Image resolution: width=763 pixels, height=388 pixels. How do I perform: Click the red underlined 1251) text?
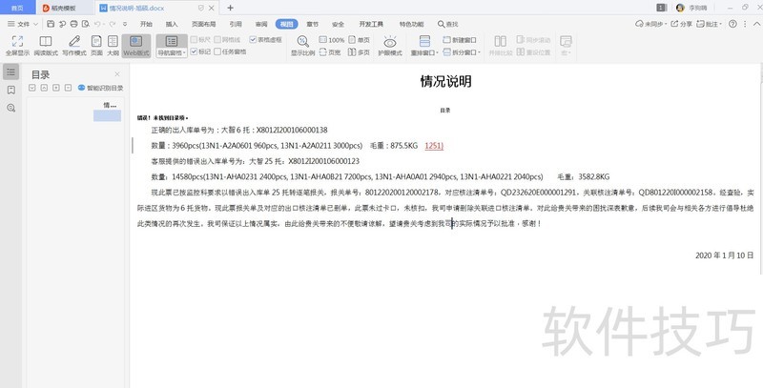(x=434, y=145)
